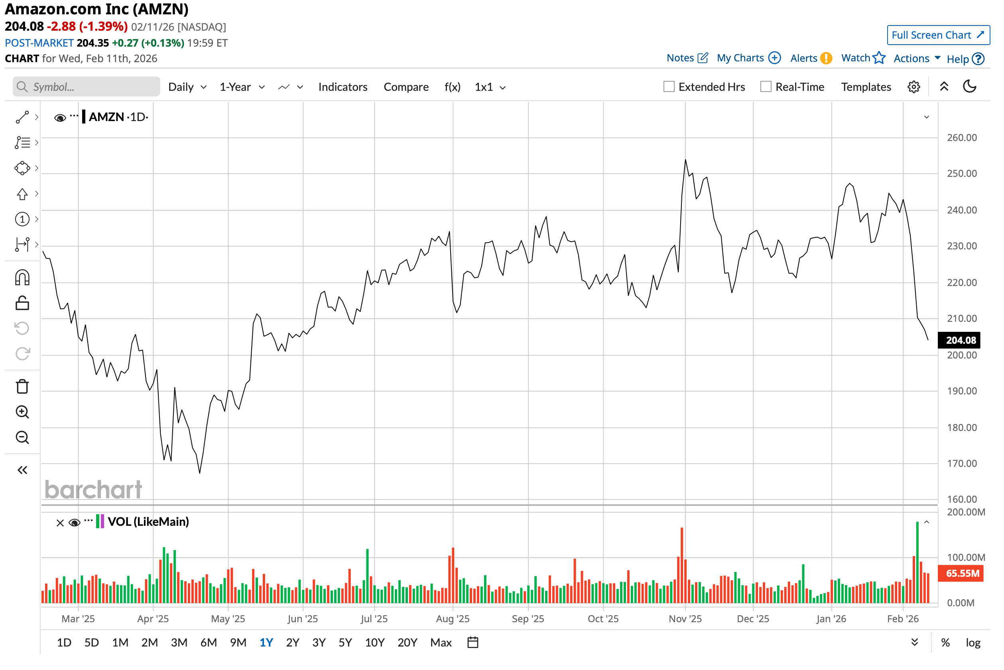Enable the Real-Time checkbox
This screenshot has width=1004, height=670.
click(x=766, y=87)
